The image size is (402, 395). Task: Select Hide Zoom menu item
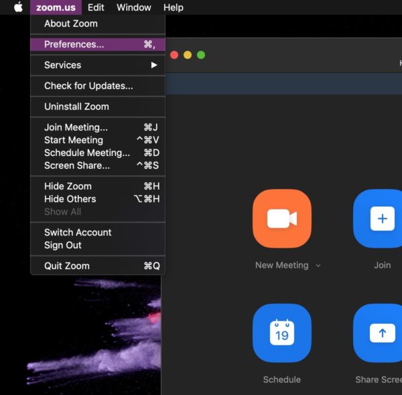(68, 186)
